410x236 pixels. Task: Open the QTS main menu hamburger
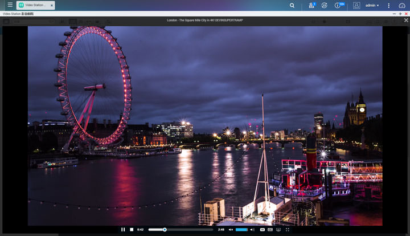(10, 5)
